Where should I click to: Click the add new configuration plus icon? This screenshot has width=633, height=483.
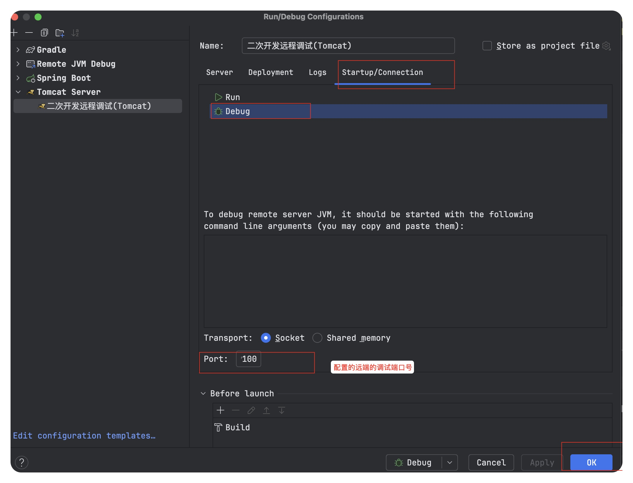[x=14, y=32]
